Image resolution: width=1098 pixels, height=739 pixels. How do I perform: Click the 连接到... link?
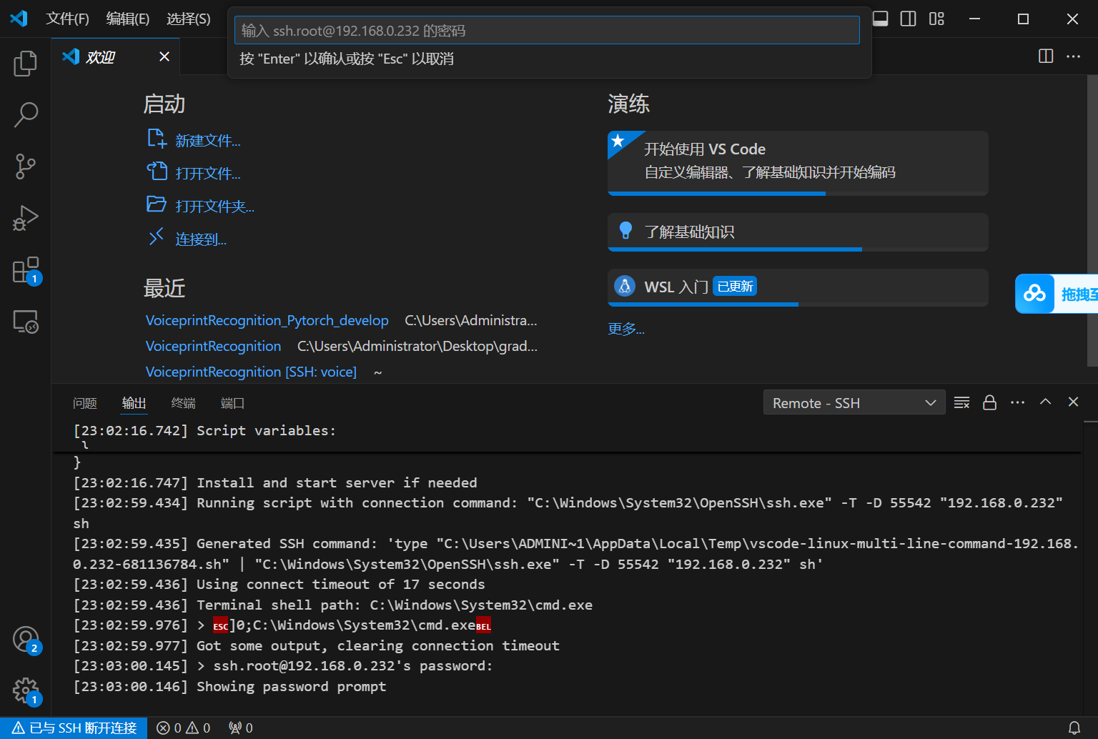[201, 239]
